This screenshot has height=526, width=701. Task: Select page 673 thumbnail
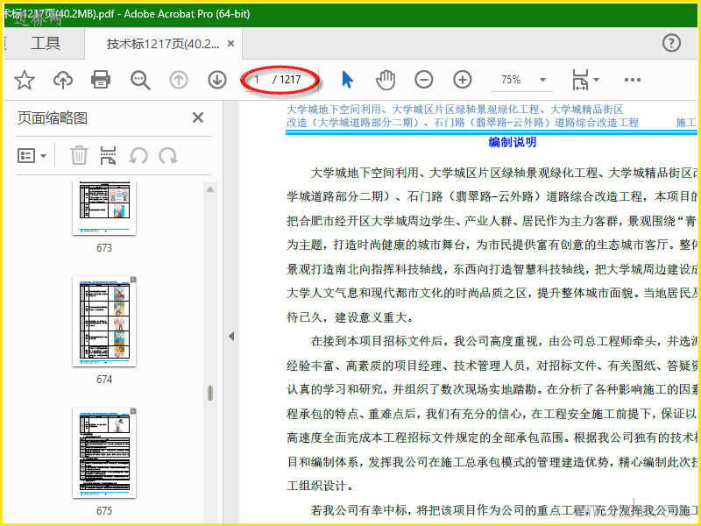tap(104, 208)
